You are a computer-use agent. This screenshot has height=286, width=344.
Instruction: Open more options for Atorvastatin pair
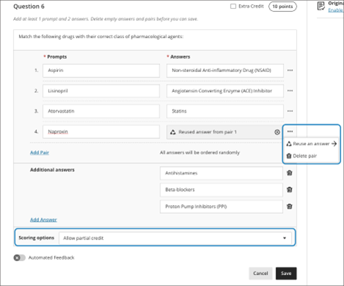[290, 111]
